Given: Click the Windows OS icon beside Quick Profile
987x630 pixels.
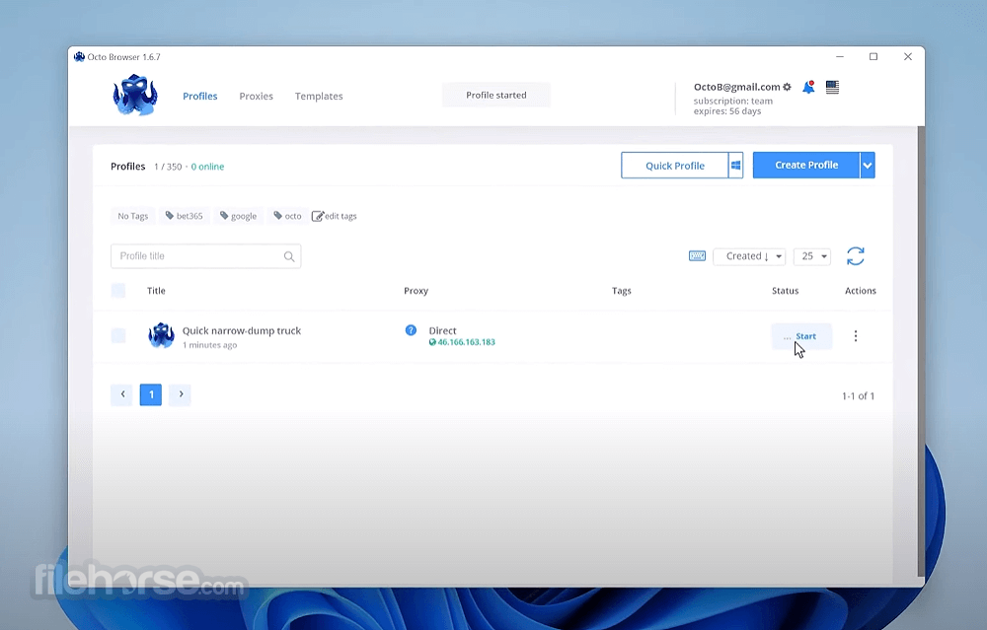Looking at the screenshot, I should (x=736, y=166).
